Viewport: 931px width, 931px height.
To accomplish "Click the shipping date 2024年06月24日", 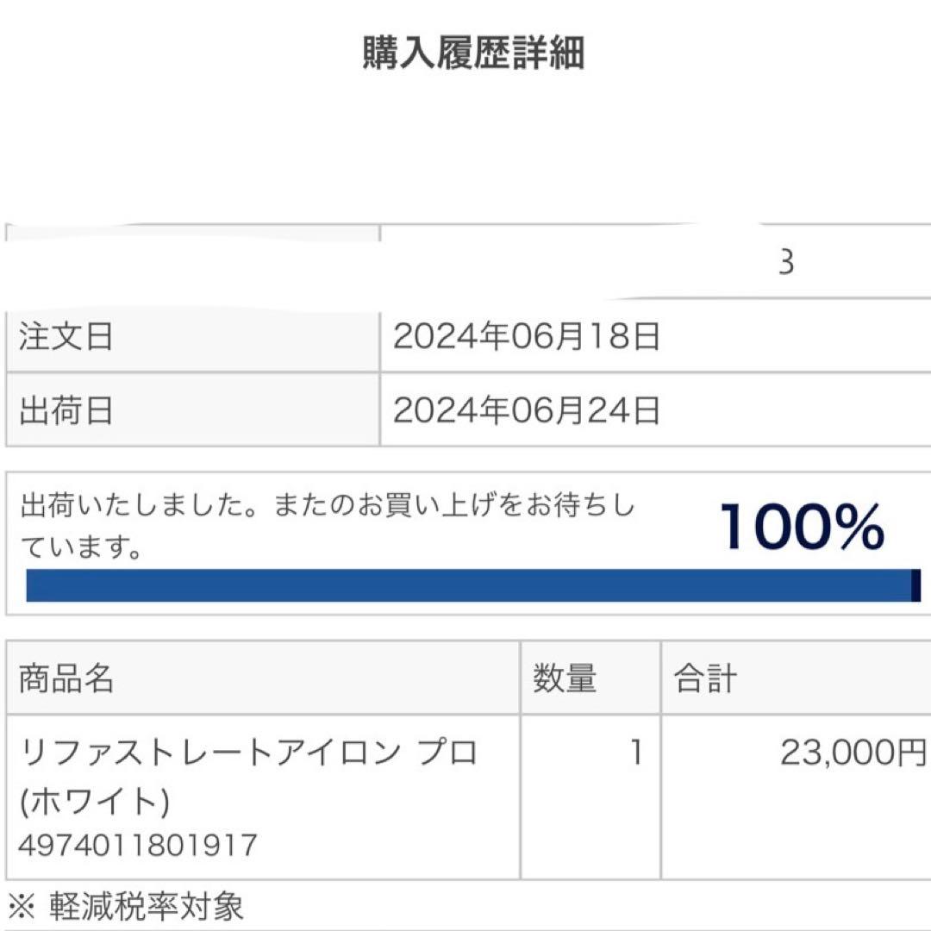I will tap(526, 409).
